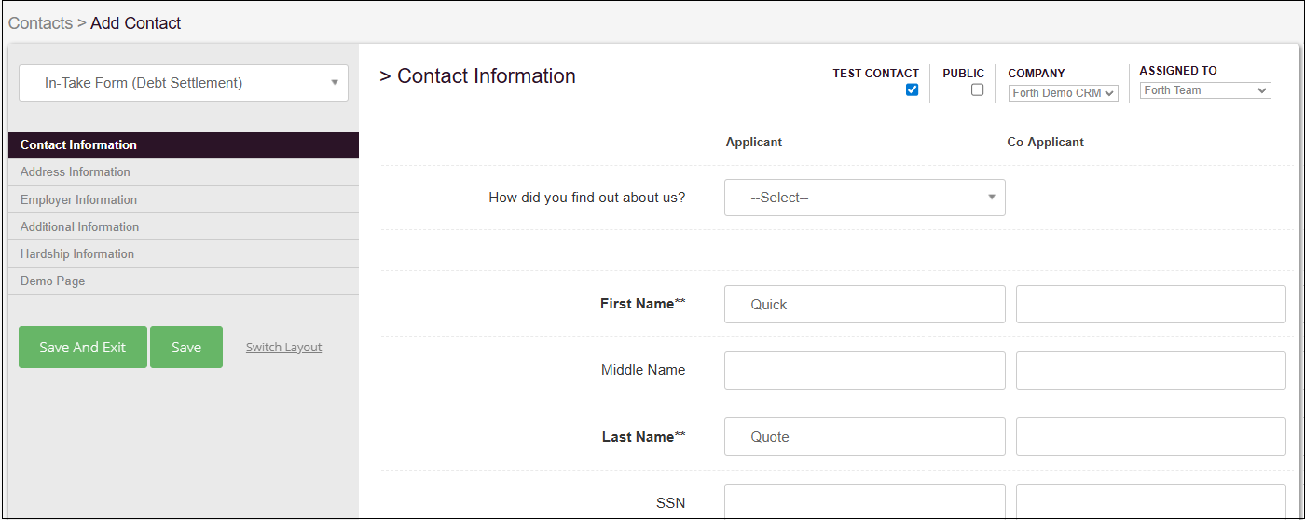Open the Company dropdown showing Forth Demo CRM
The height and width of the screenshot is (520, 1305).
coord(1064,93)
